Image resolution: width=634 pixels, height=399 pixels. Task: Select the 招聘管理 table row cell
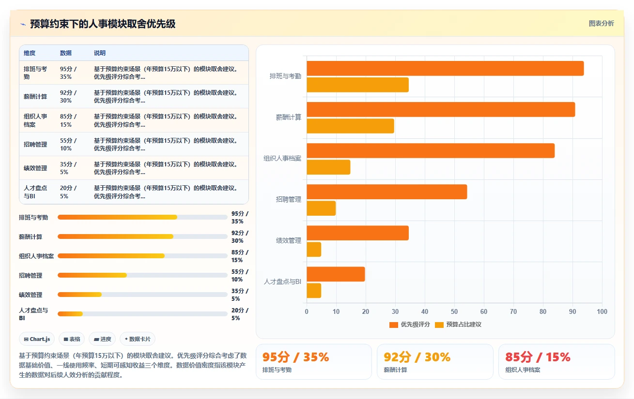37,144
